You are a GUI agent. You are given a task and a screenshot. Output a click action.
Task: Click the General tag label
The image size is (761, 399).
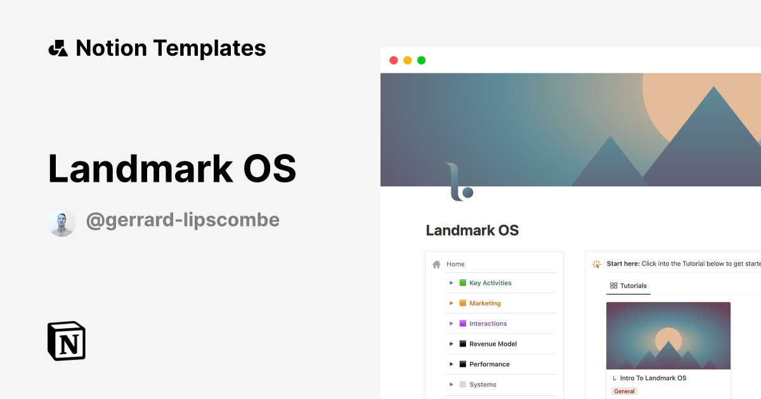click(624, 391)
